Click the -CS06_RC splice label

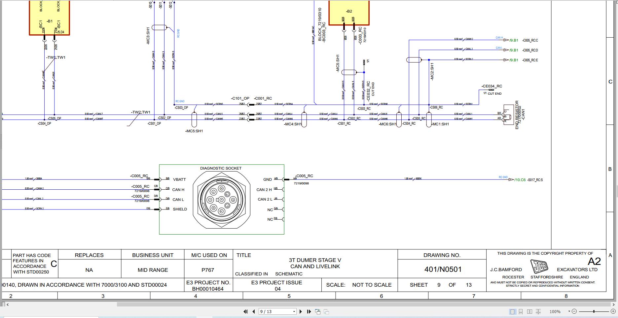pyautogui.click(x=436, y=107)
